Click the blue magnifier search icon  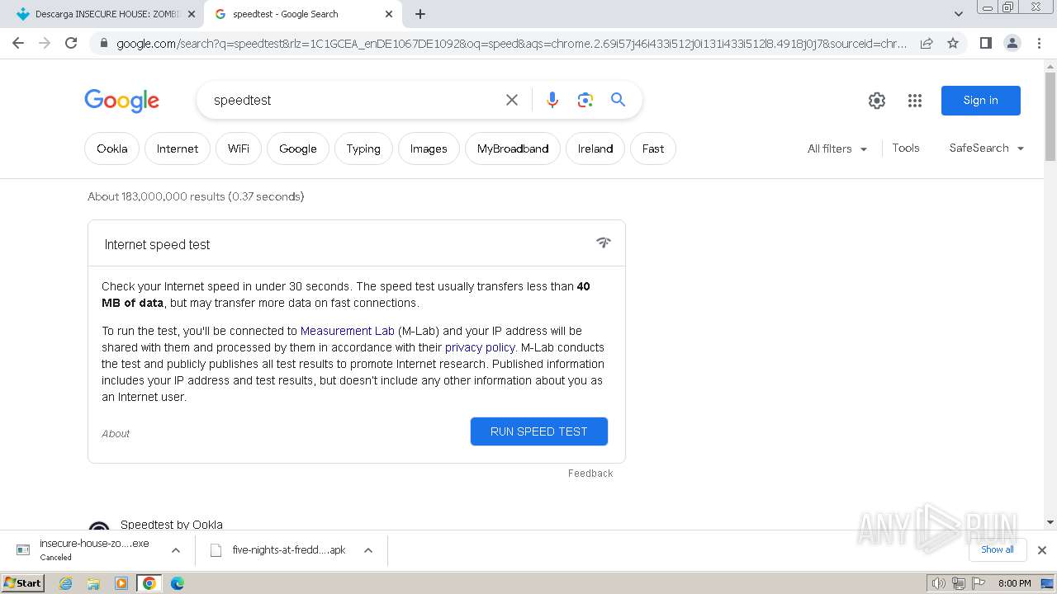tap(618, 100)
